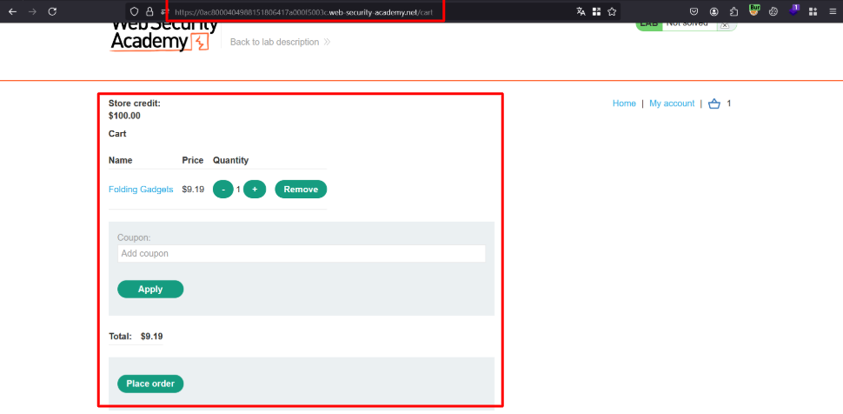Viewport: 843px width, 414px height.
Task: Open the translate page icon
Action: pos(581,11)
